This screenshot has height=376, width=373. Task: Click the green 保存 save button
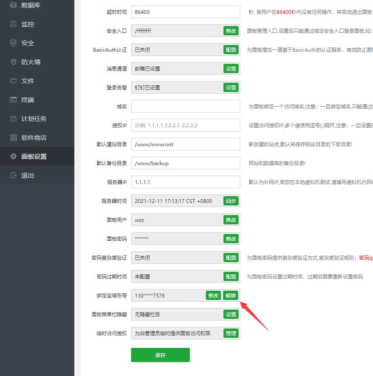pyautogui.click(x=160, y=355)
